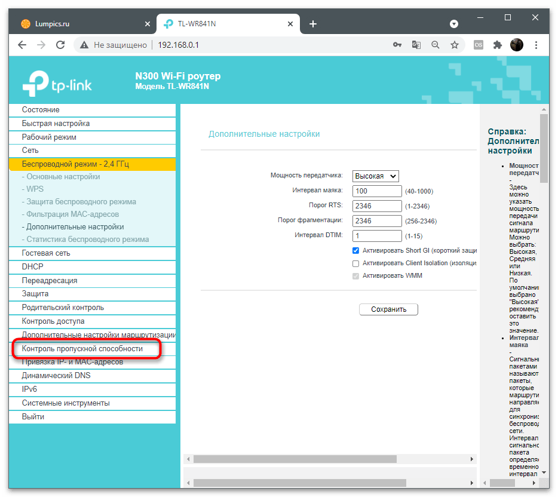The width and height of the screenshot is (558, 497).
Task: Open Рабочий режим menu item
Action: tap(92, 137)
